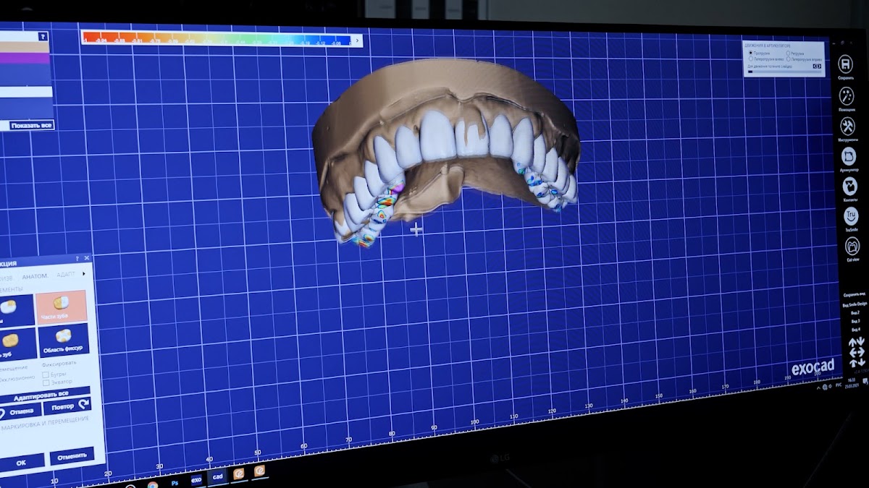Select the beige layer swatch in list
869x488 pixels.
click(x=26, y=46)
